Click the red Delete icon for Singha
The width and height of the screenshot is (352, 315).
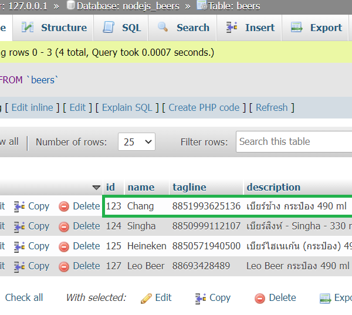64,226
